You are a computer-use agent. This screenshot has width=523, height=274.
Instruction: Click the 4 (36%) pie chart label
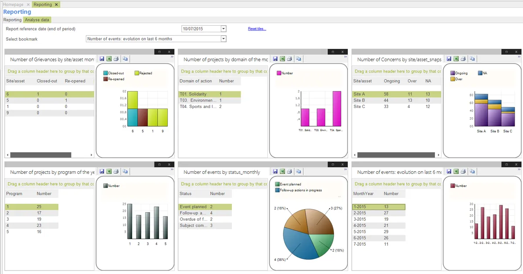[x=280, y=260]
